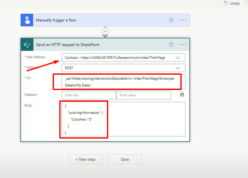Click the Contoso site URL text
The width and height of the screenshot is (248, 178).
(x=115, y=58)
